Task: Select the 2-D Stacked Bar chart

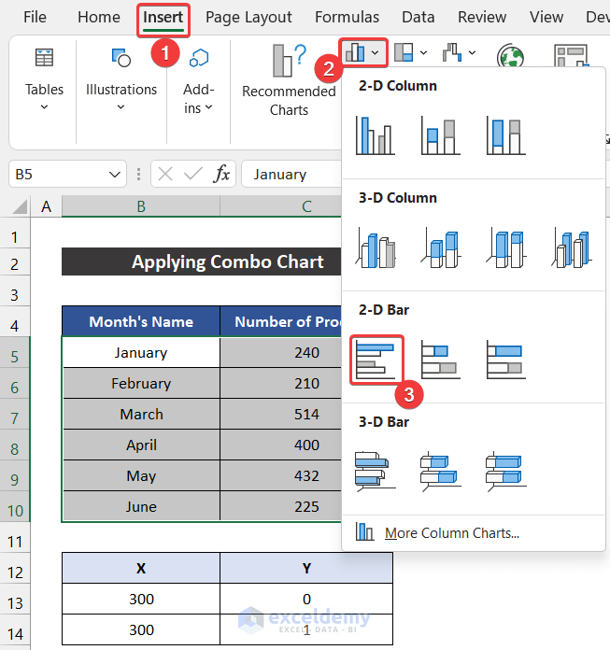Action: [x=440, y=359]
